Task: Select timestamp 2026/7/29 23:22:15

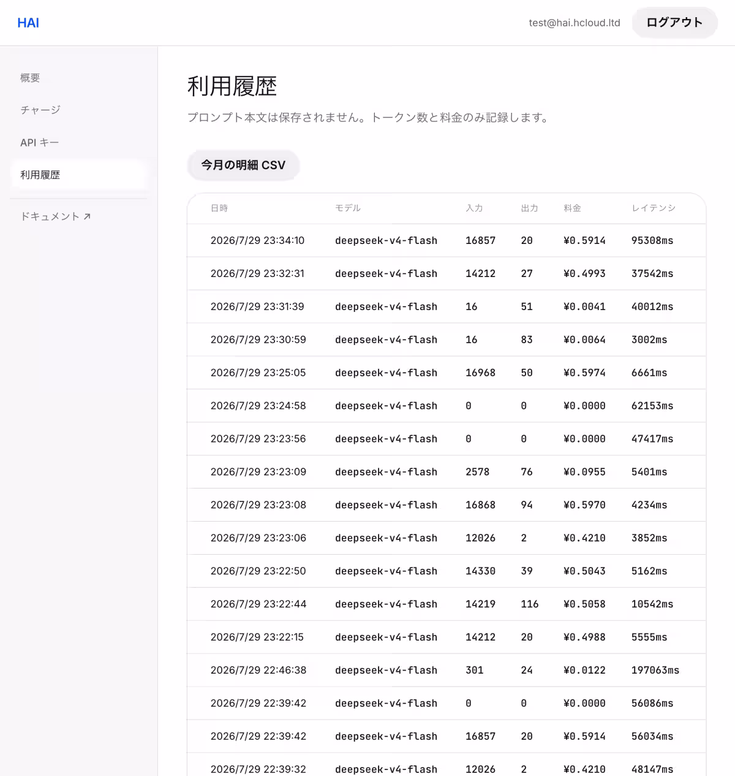Action: pyautogui.click(x=257, y=637)
